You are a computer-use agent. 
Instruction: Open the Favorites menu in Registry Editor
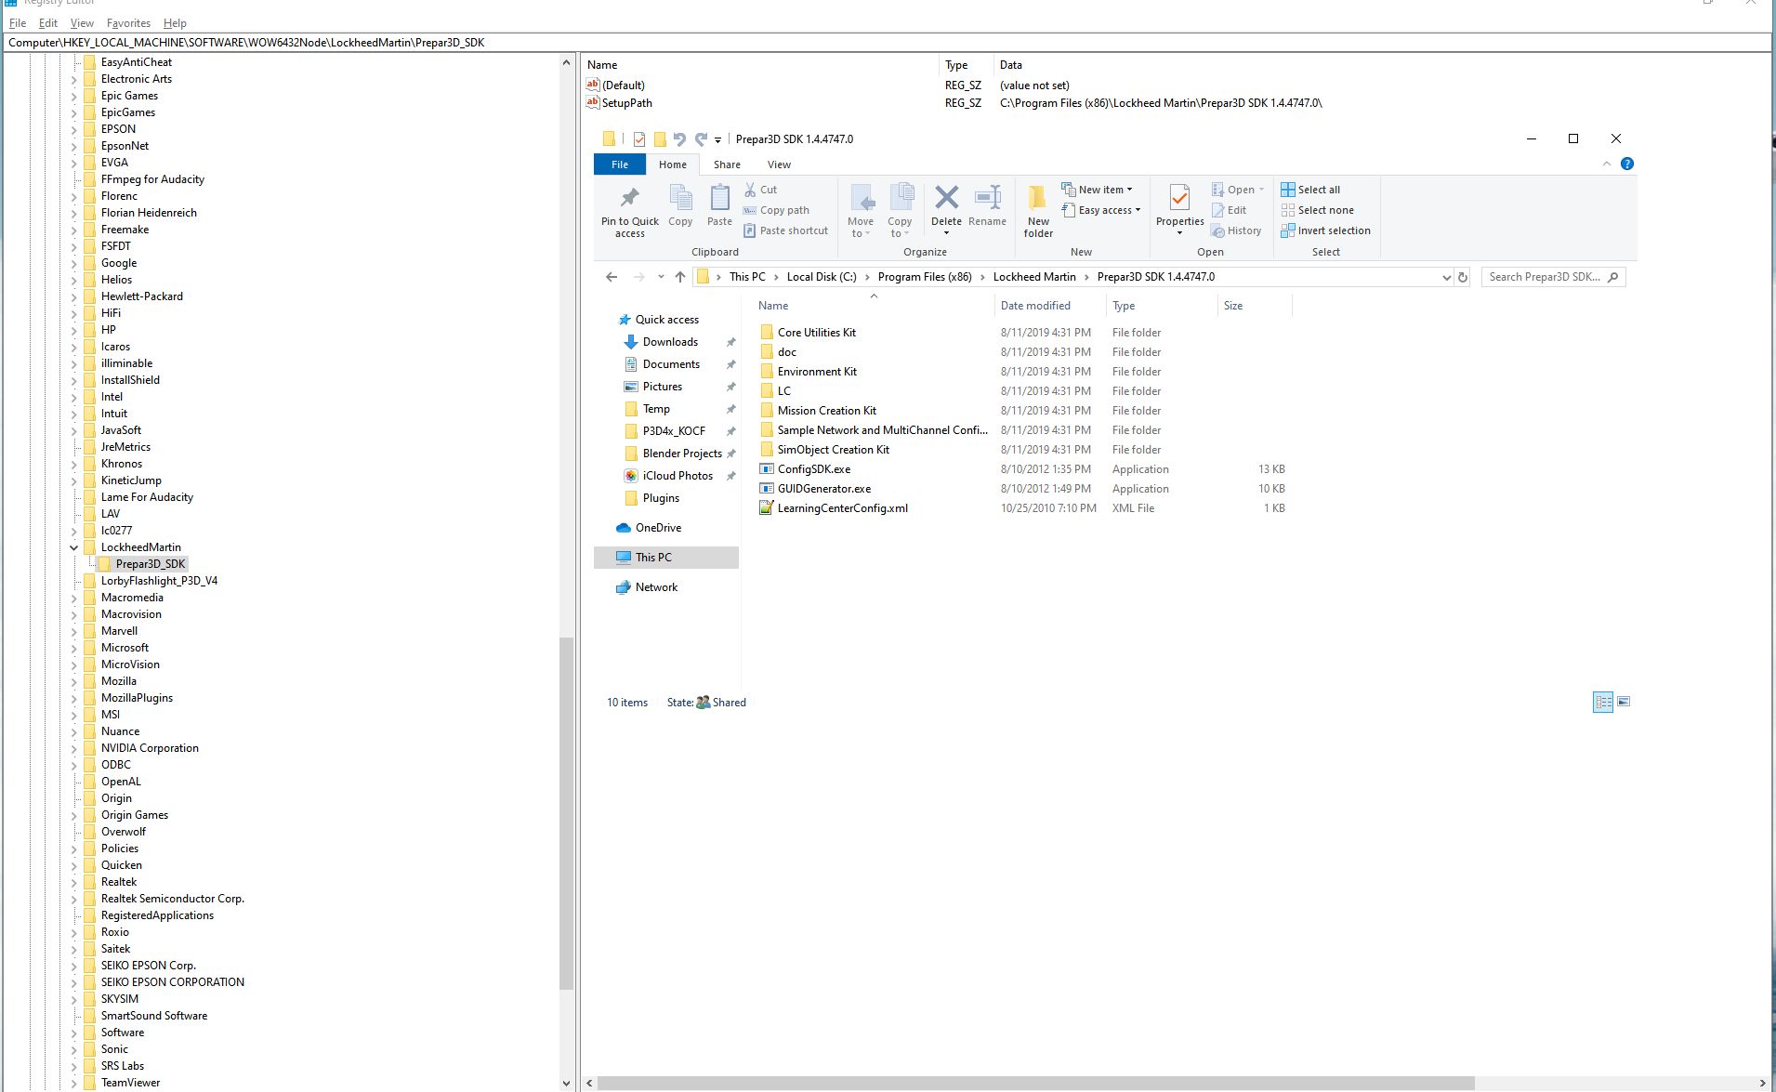128,23
